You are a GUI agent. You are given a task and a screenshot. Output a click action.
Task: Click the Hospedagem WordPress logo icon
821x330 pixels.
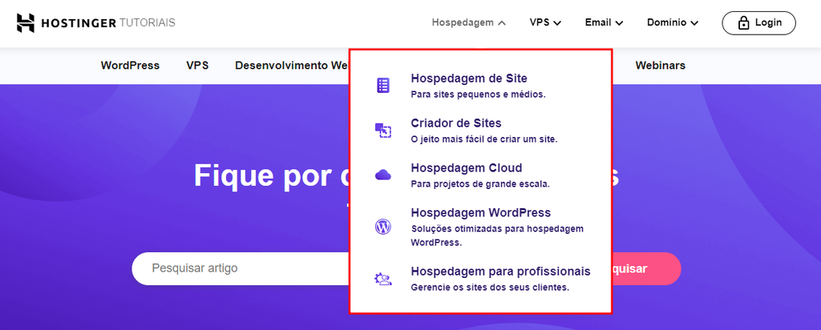(x=383, y=227)
